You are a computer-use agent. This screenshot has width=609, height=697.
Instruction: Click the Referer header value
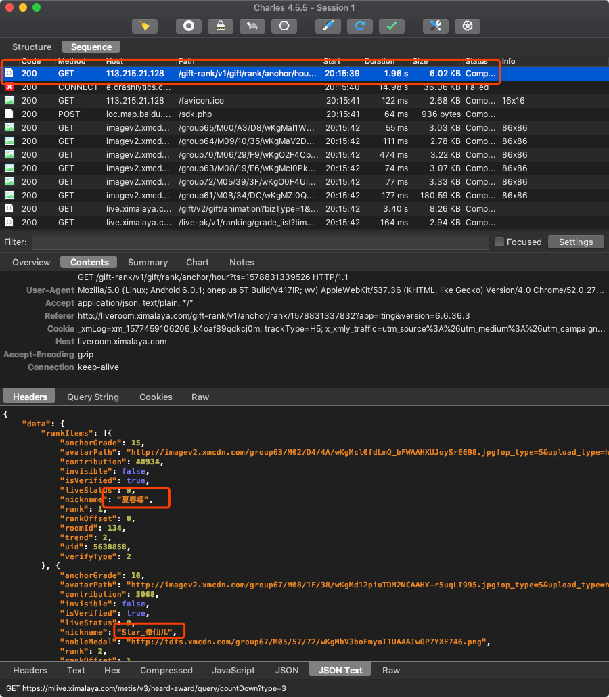[273, 315]
